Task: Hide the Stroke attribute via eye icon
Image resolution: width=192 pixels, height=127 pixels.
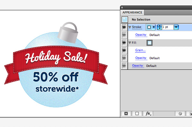Action: click(124, 27)
